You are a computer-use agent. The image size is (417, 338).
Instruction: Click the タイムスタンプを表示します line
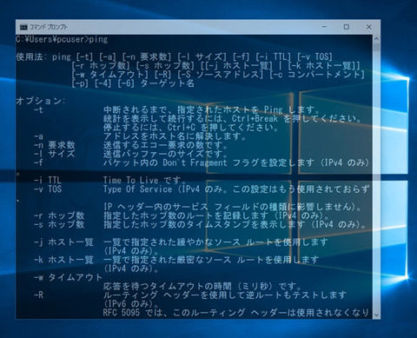coord(235,224)
